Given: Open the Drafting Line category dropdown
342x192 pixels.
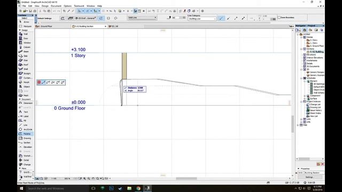Looking at the screenshot, I should (202, 19).
